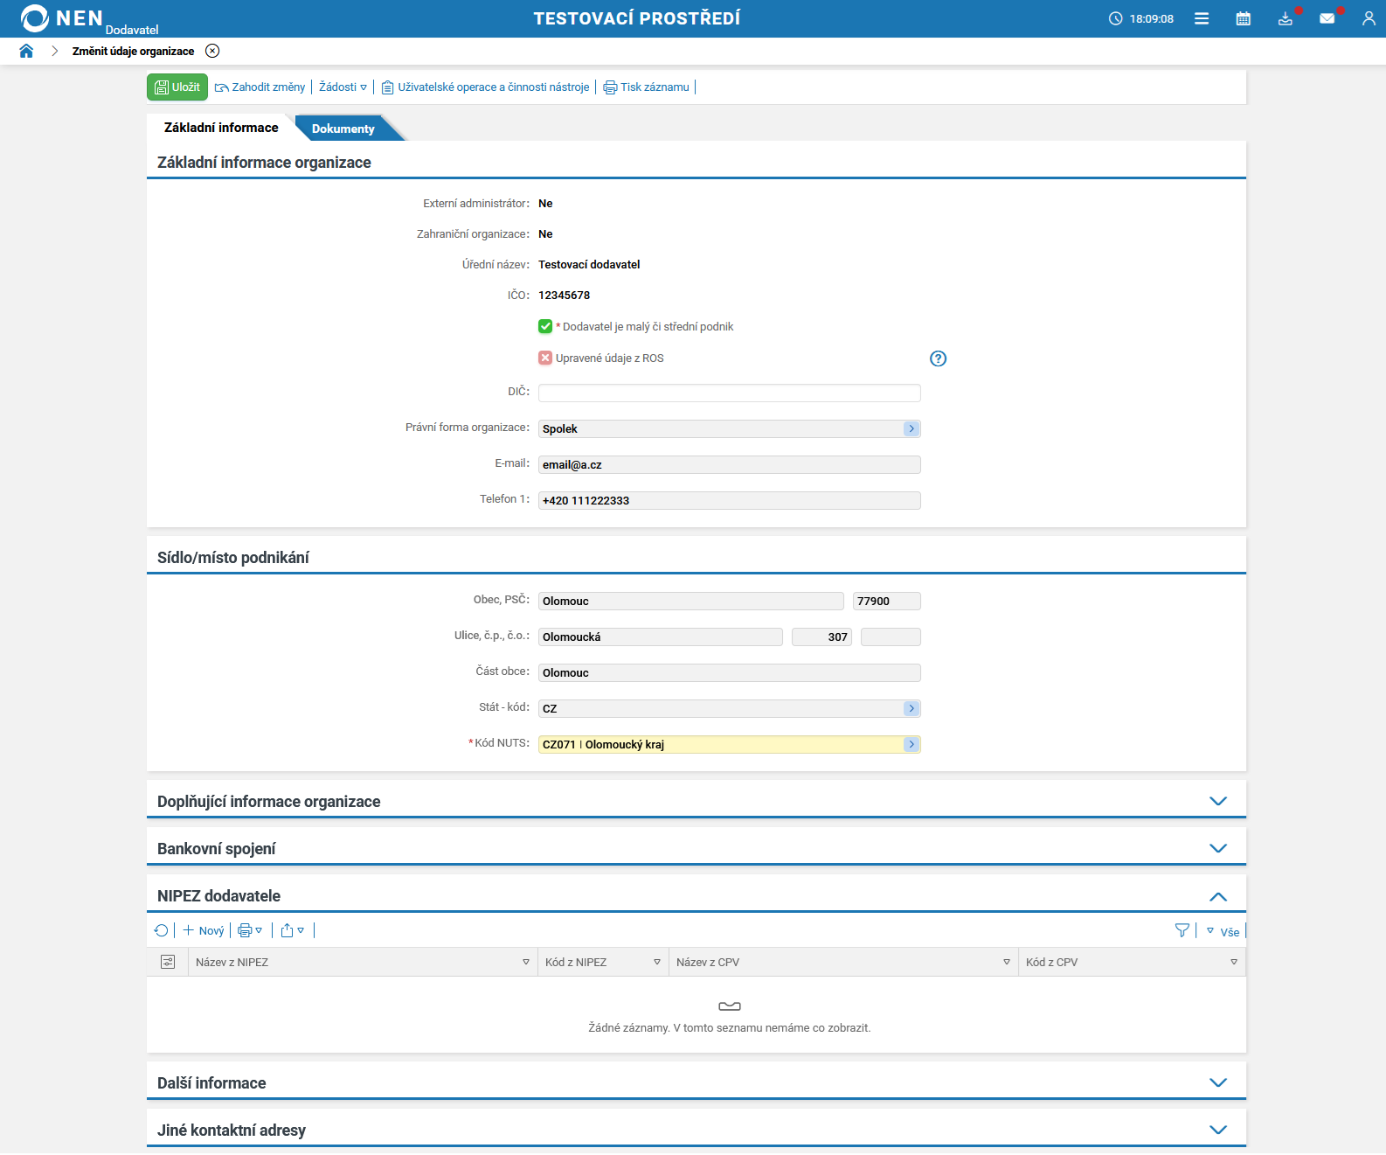
Task: Select the Základní informace tab
Action: 221,128
